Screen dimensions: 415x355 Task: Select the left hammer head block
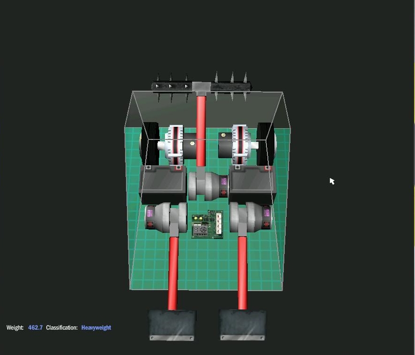click(172, 325)
